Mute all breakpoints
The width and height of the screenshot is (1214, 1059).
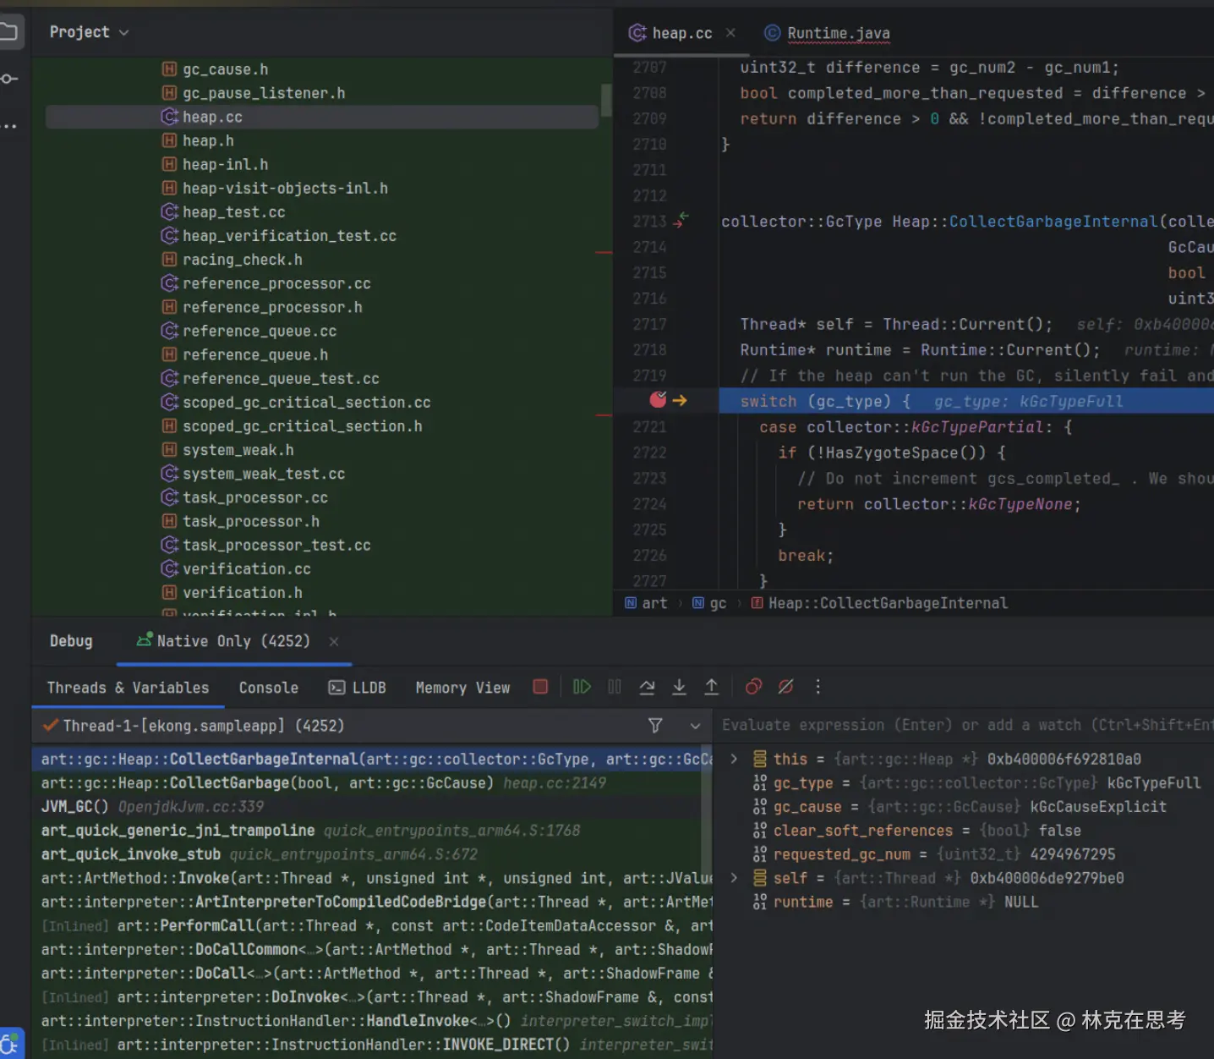click(x=785, y=687)
